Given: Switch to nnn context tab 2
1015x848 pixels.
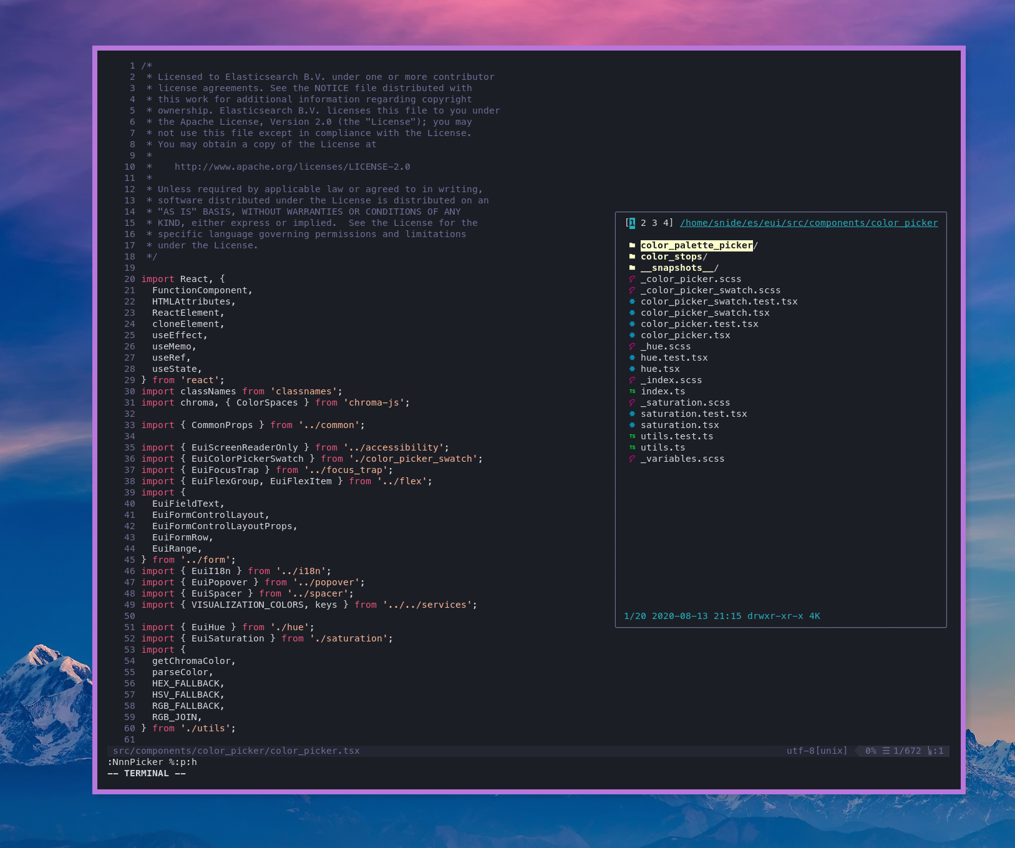Looking at the screenshot, I should (x=642, y=223).
